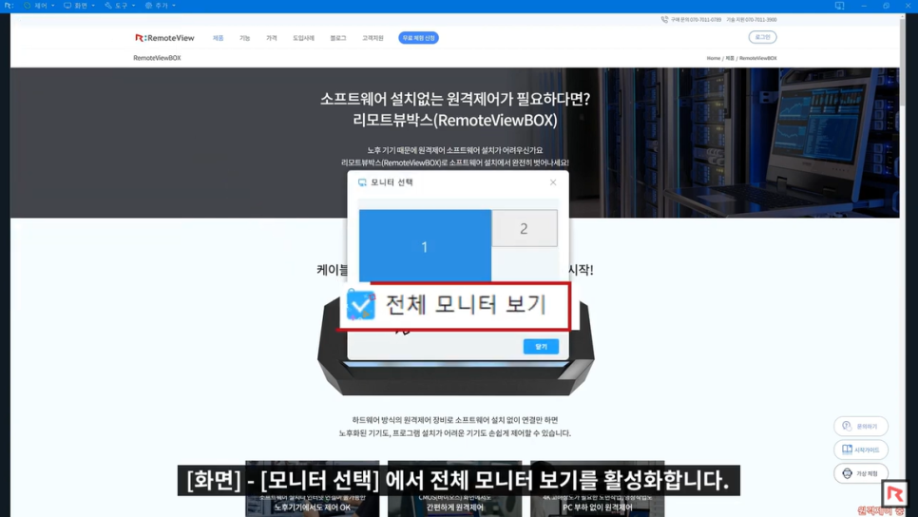This screenshot has width=918, height=517.
Task: Open the 가상 체험 floating button
Action: pyautogui.click(x=861, y=473)
